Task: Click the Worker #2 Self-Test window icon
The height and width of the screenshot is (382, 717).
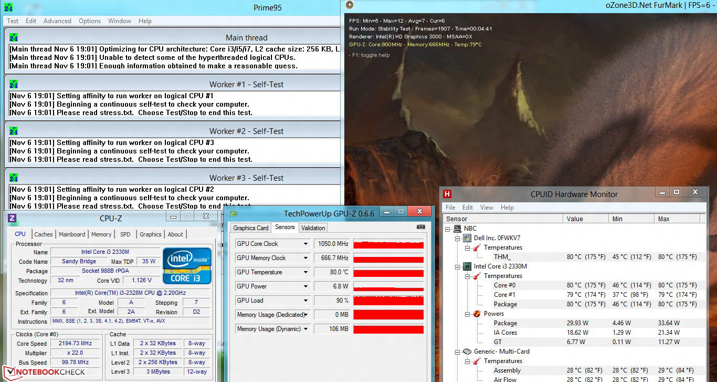Action: (14, 131)
